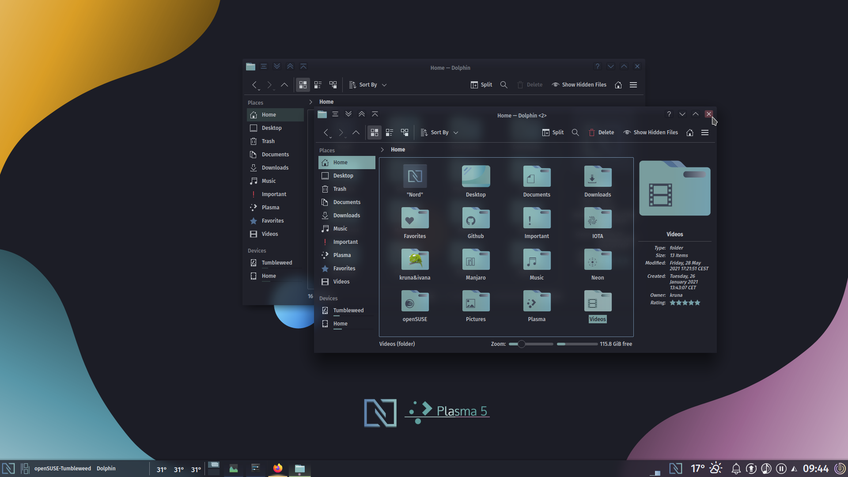Open the openSUSE folder
Image resolution: width=848 pixels, height=477 pixels.
[415, 301]
